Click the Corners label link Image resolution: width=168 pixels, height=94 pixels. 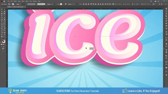pyautogui.click(x=70, y=4)
